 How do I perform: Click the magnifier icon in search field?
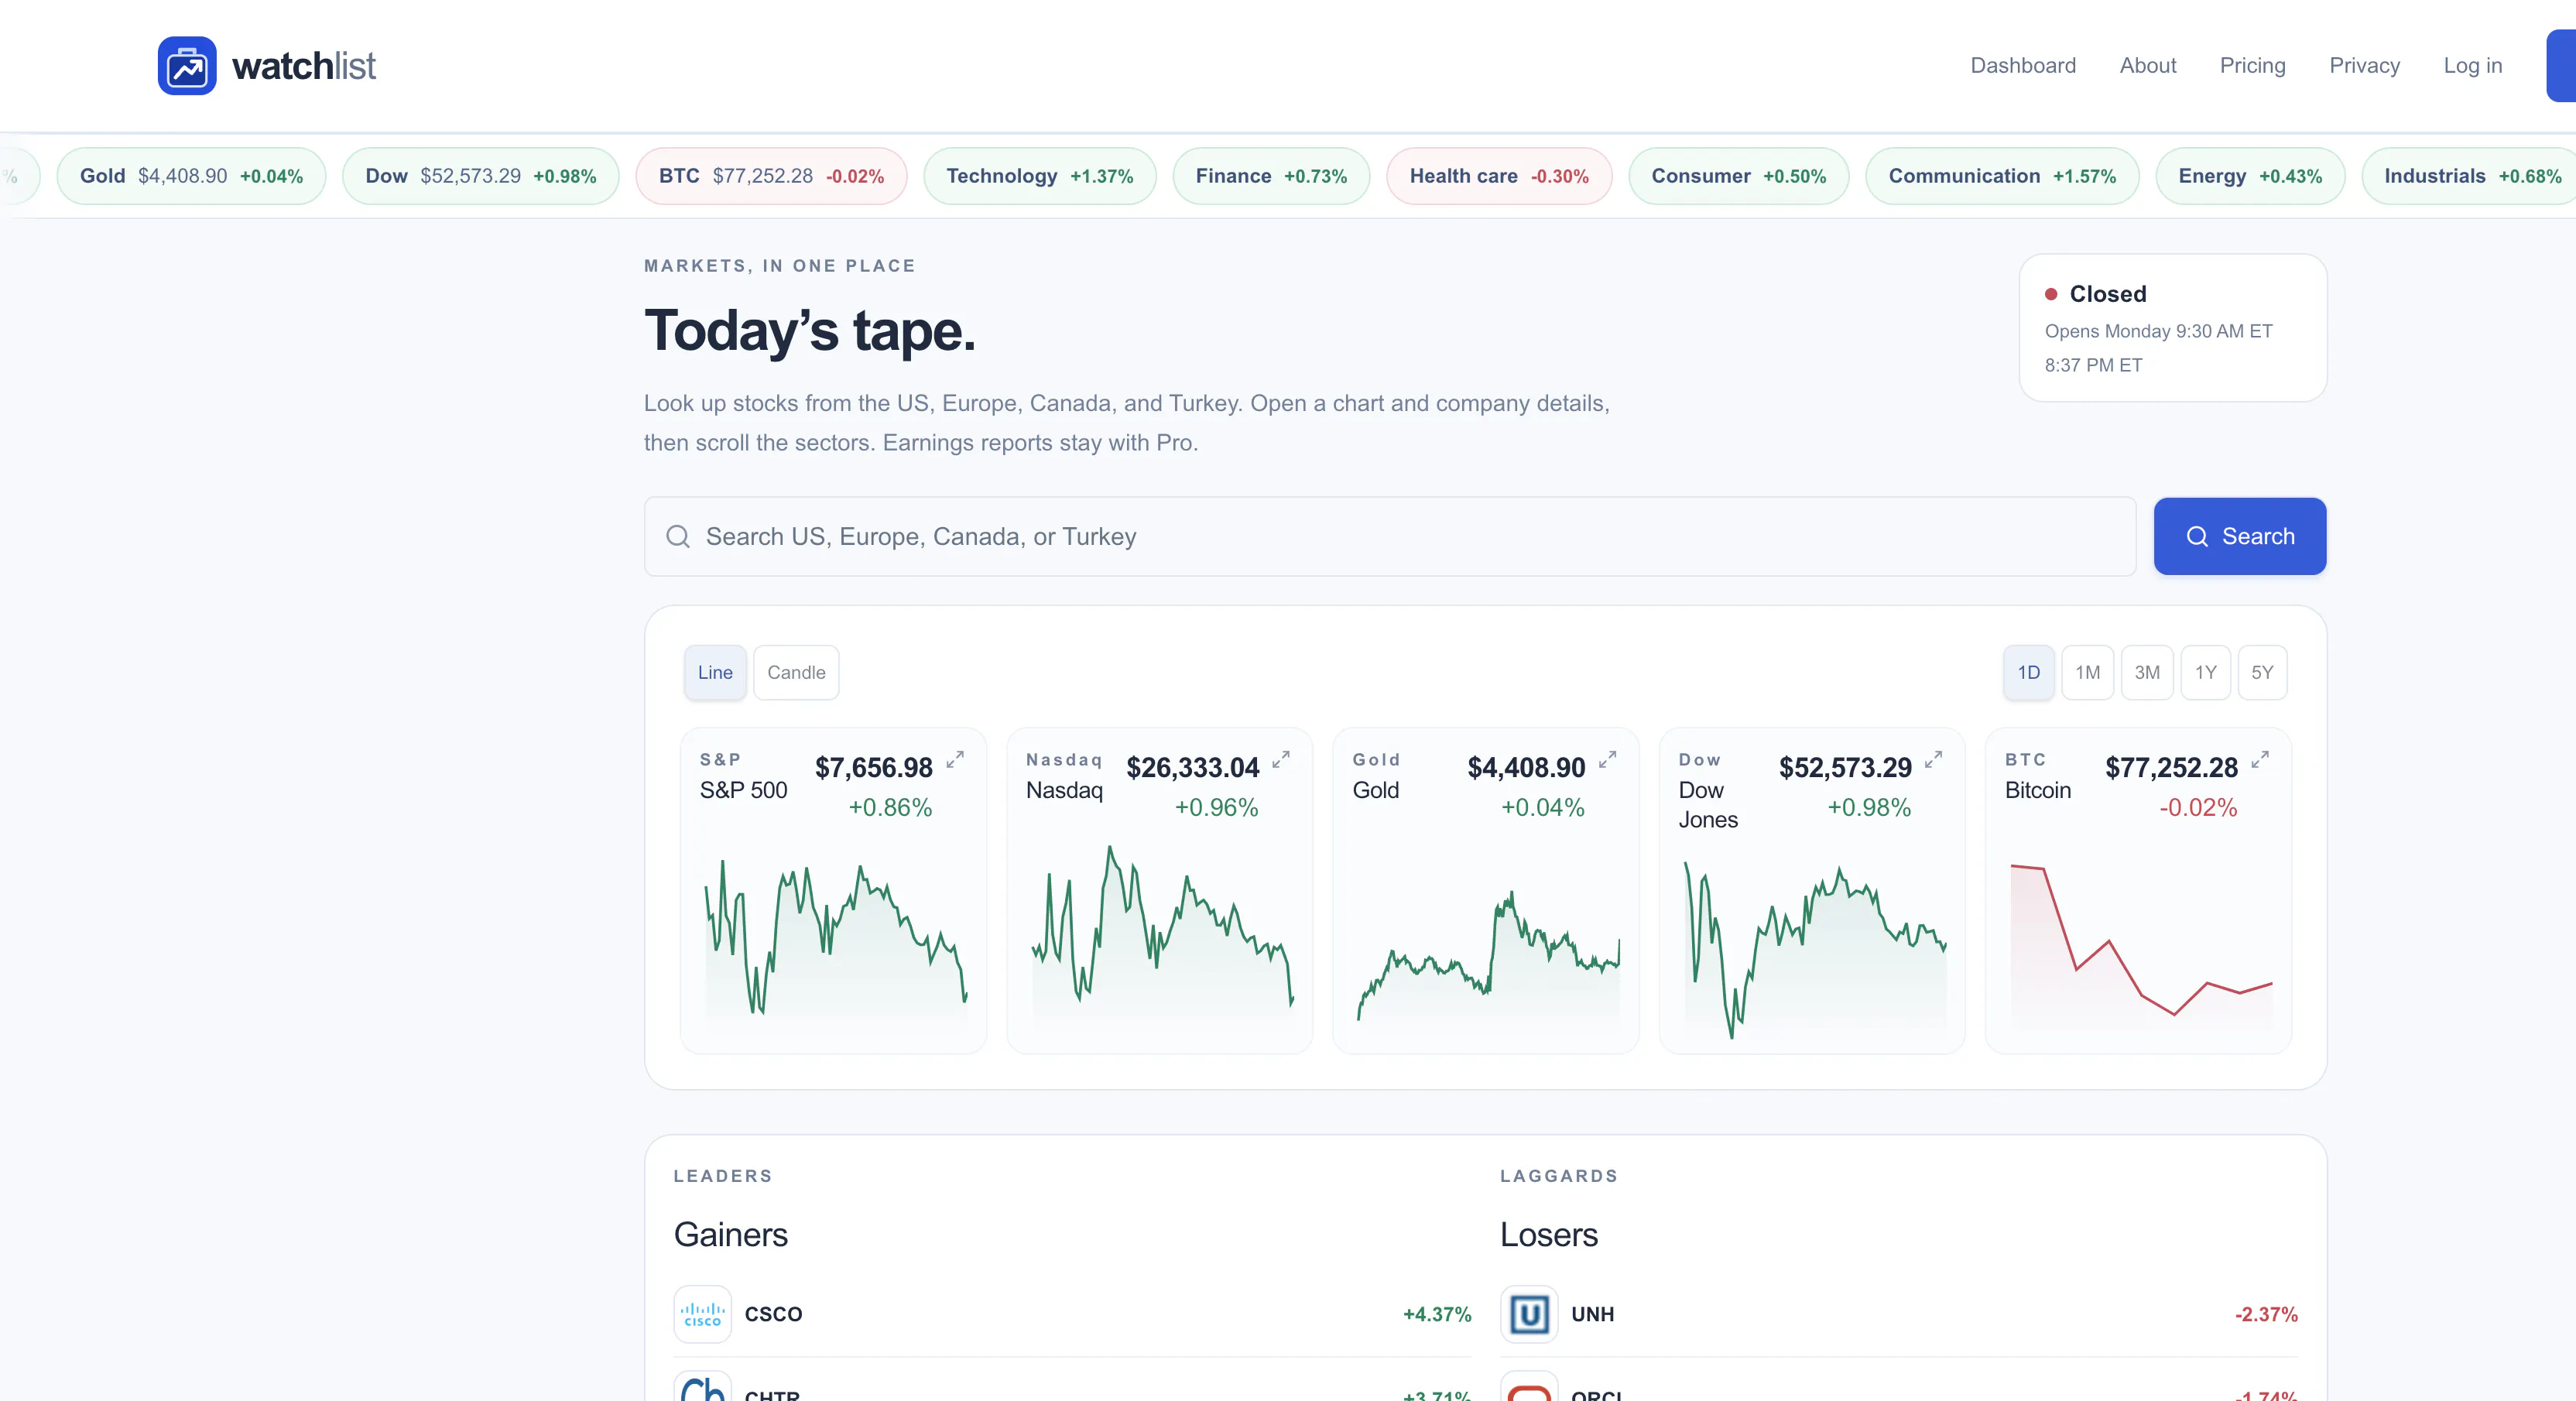(678, 537)
